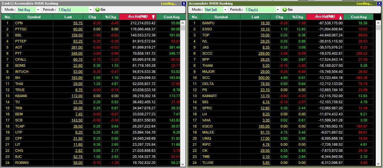Click the TCAP symbol
Image resolution: width=383 pixels, height=168 pixels.
[x=20, y=126]
